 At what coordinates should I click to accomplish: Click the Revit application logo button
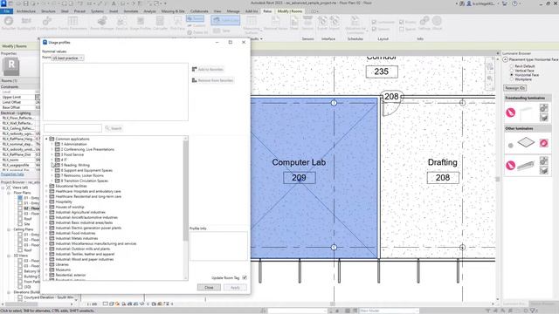tap(3, 3)
